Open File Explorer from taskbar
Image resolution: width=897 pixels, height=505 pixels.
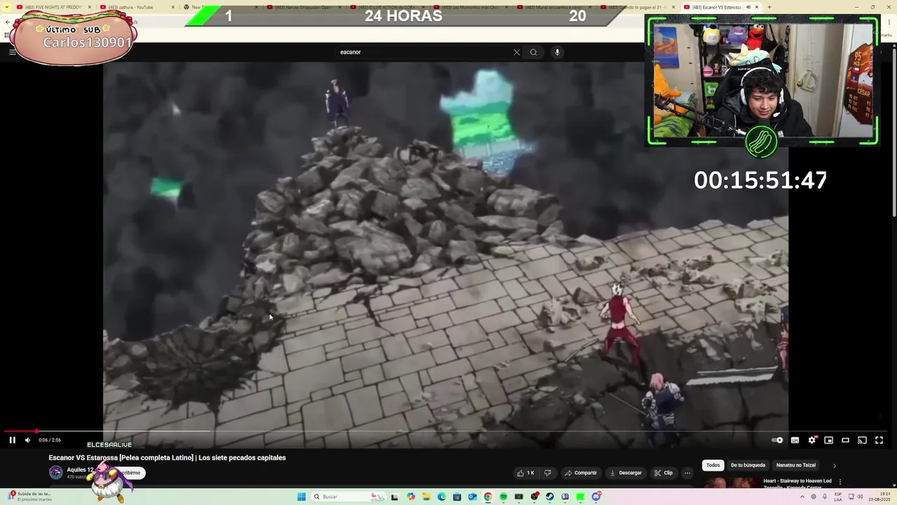426,497
